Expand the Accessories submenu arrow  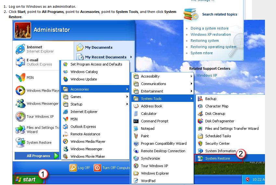(x=127, y=89)
